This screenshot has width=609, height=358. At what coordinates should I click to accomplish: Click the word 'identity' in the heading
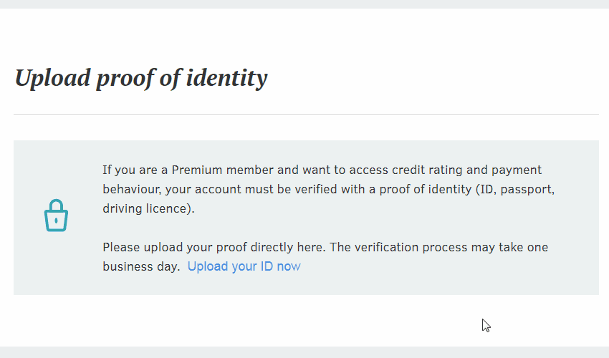(226, 79)
